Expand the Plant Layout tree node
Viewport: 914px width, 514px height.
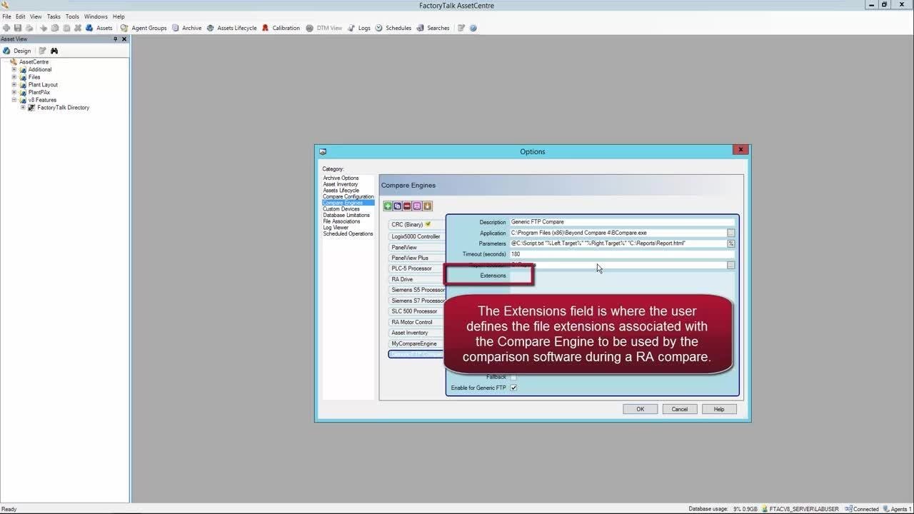tap(14, 84)
